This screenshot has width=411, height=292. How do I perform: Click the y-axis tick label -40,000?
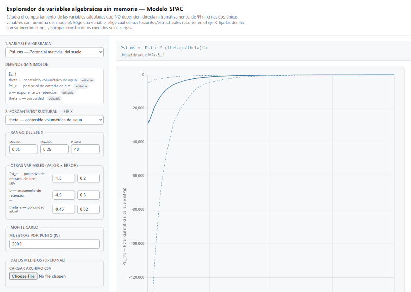click(138, 142)
